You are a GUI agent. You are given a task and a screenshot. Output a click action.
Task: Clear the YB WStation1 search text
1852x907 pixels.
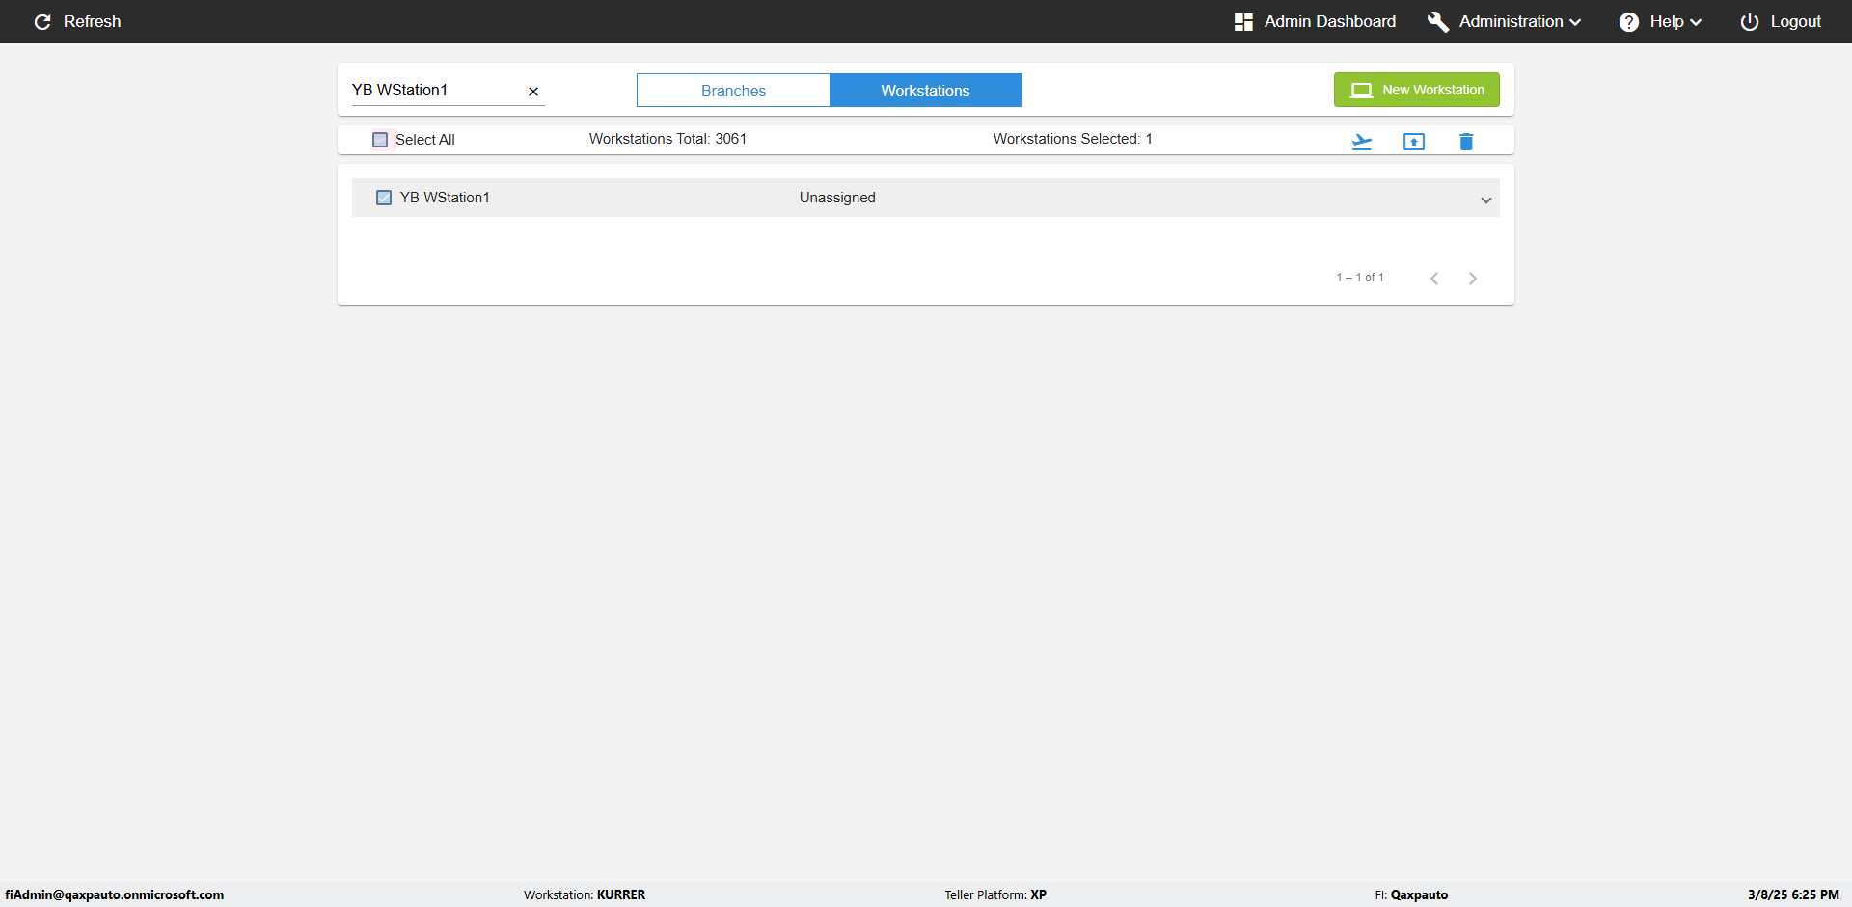click(533, 92)
